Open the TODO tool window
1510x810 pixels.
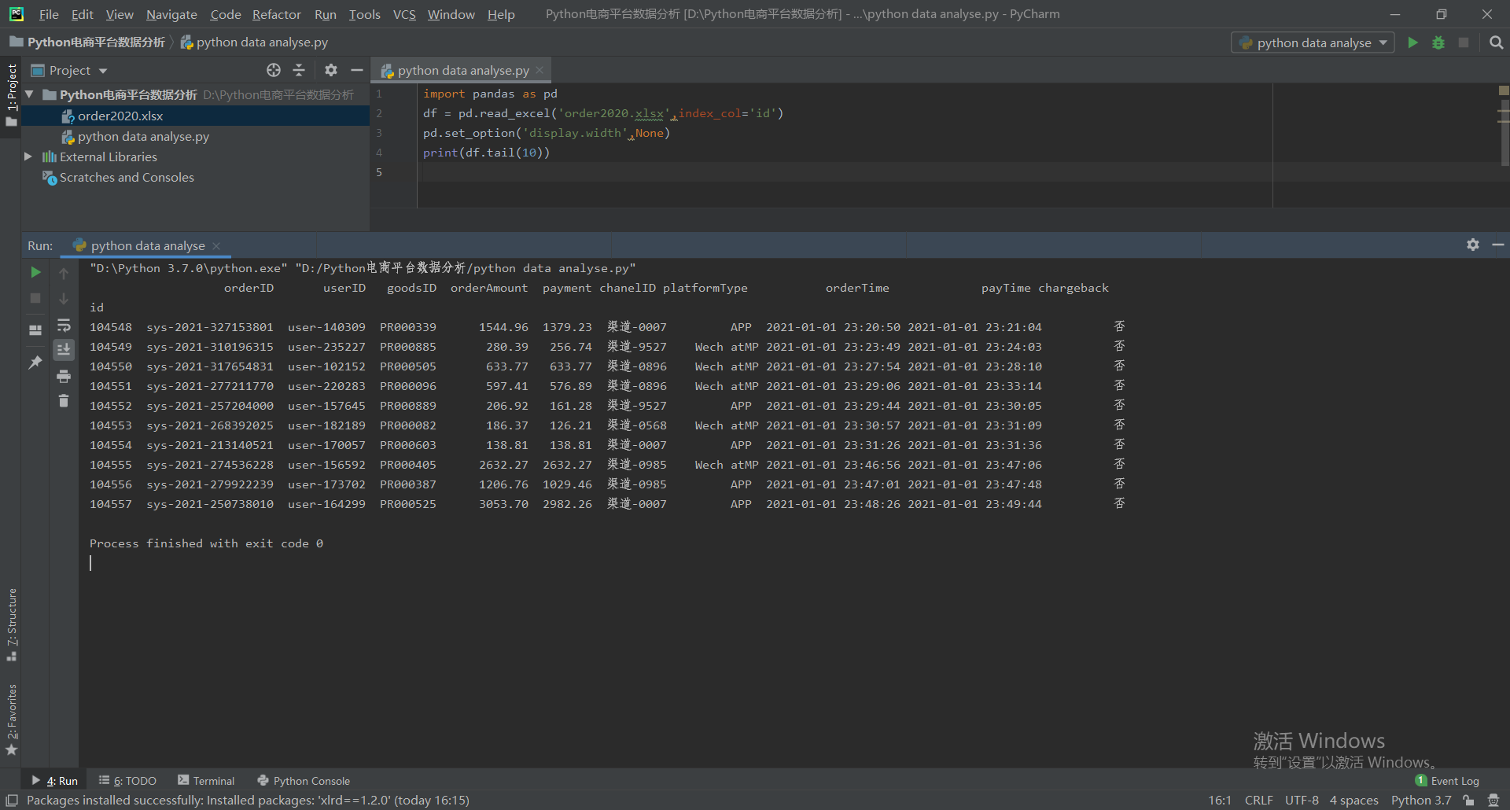[127, 781]
